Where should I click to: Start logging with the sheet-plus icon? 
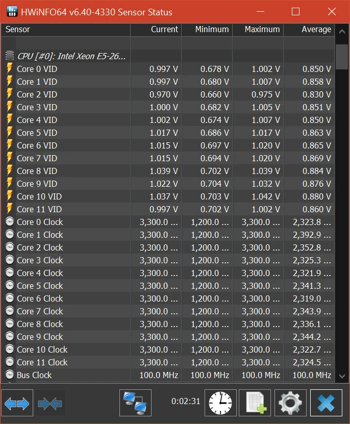point(255,403)
